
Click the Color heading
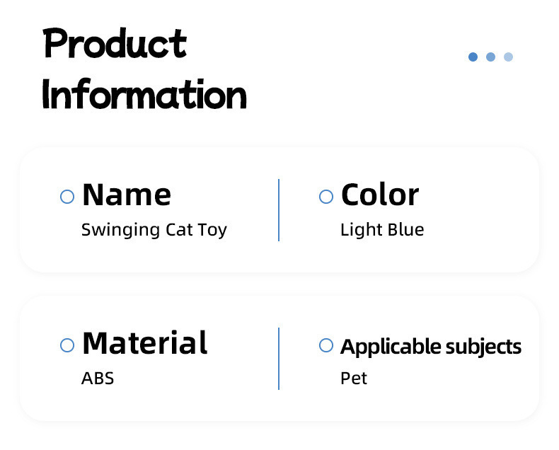point(380,195)
